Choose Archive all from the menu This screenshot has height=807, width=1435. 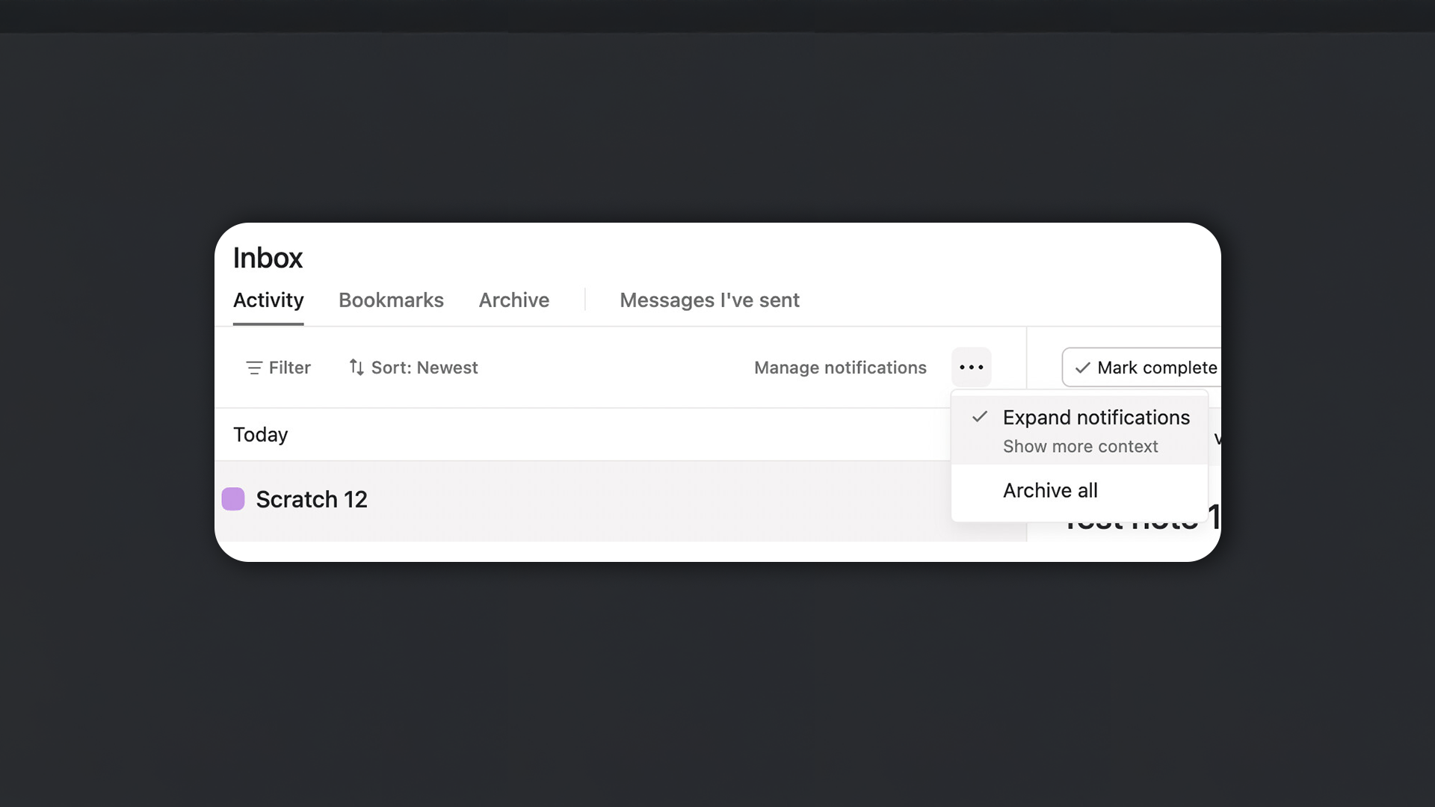[1049, 491]
